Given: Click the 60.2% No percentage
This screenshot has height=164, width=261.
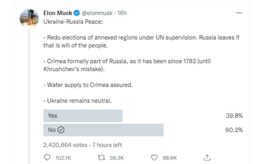Looking at the screenshot, I should pos(234,130).
